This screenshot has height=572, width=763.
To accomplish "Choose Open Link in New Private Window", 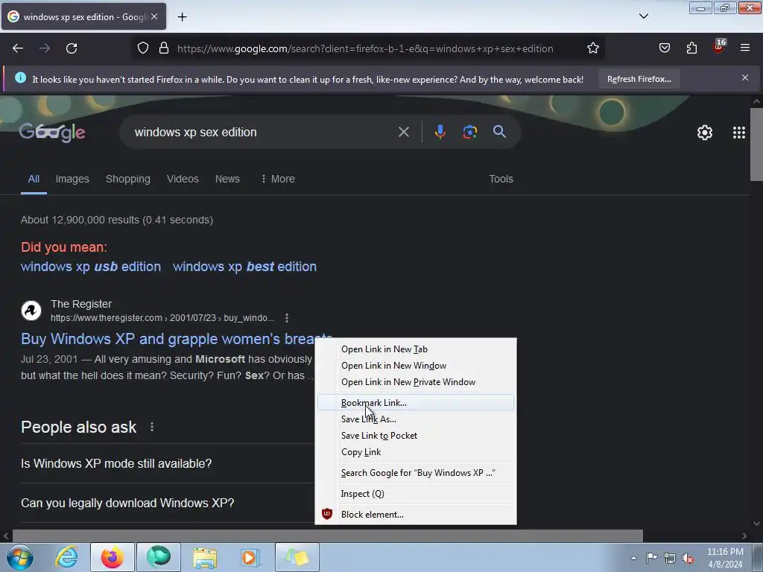I will coord(416,382).
